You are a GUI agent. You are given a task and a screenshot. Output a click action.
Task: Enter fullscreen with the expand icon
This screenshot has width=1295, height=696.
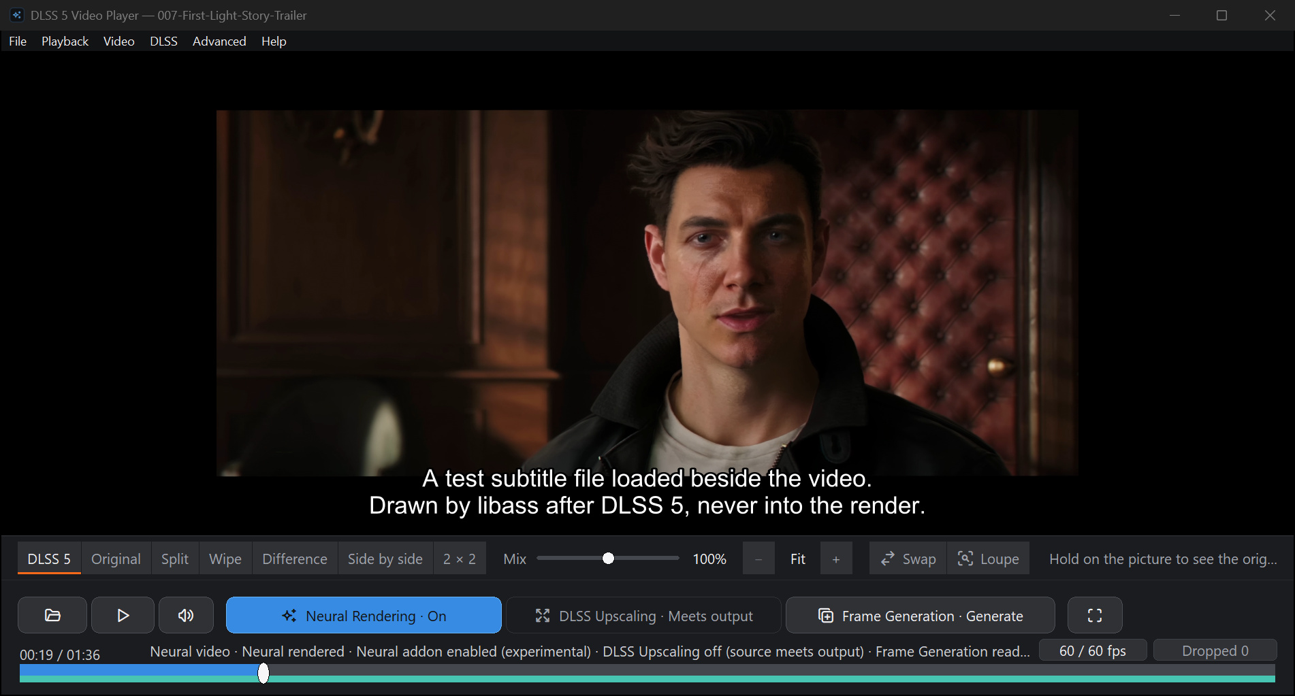pos(1095,615)
